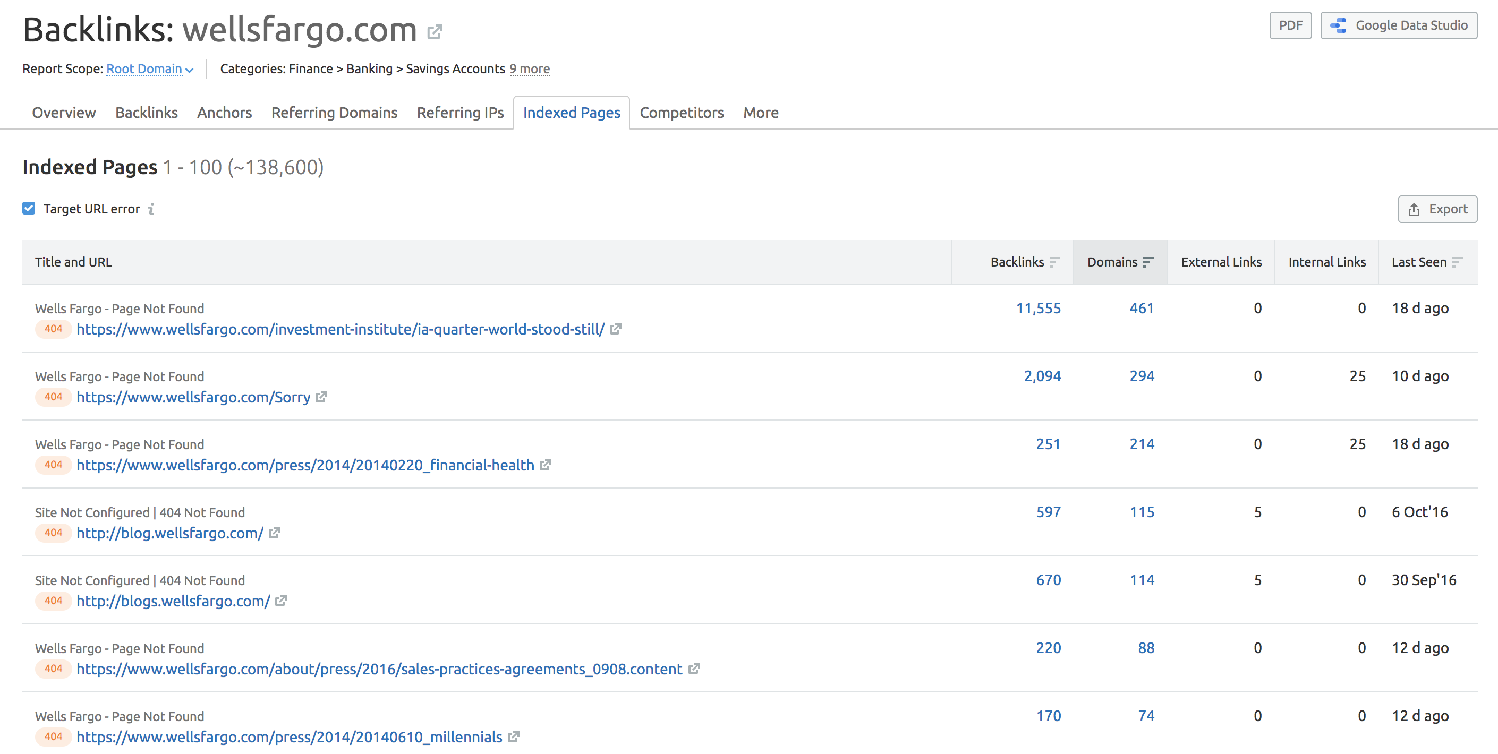Click backlinks count 11,555
The height and width of the screenshot is (754, 1498).
pos(1039,308)
